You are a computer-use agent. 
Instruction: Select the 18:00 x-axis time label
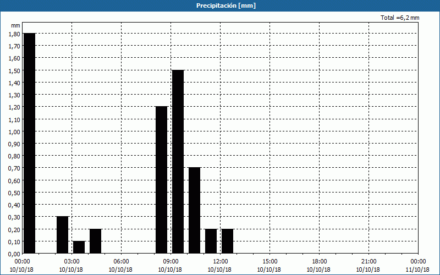[319, 262]
